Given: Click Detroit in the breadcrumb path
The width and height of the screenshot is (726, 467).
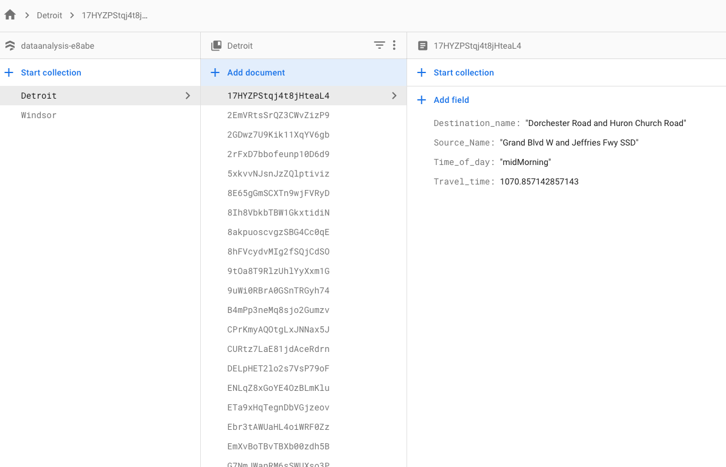Looking at the screenshot, I should (49, 15).
